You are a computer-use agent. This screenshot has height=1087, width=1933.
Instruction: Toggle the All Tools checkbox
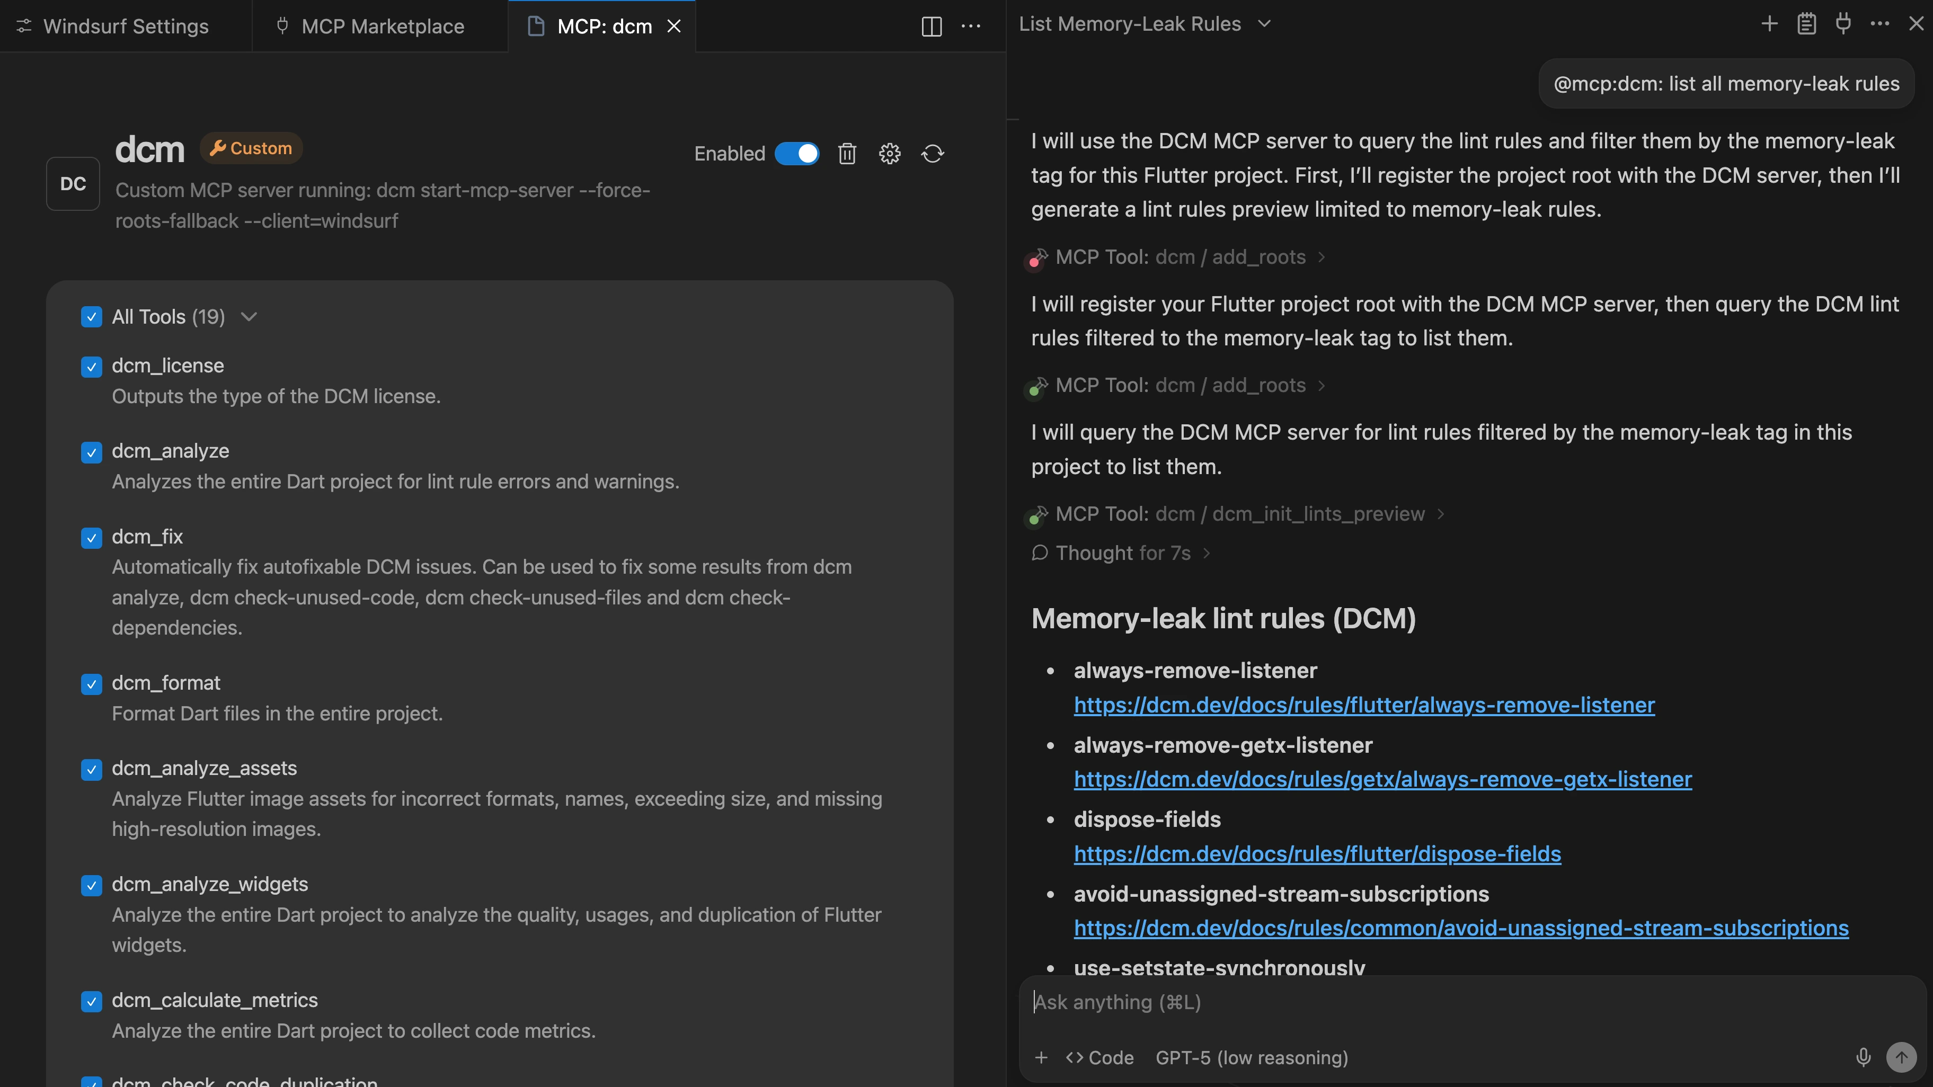coord(92,317)
